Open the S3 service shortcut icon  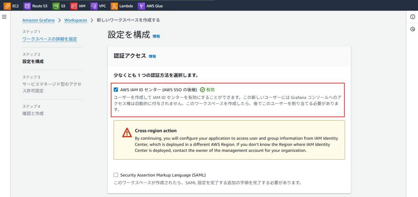pos(56,6)
